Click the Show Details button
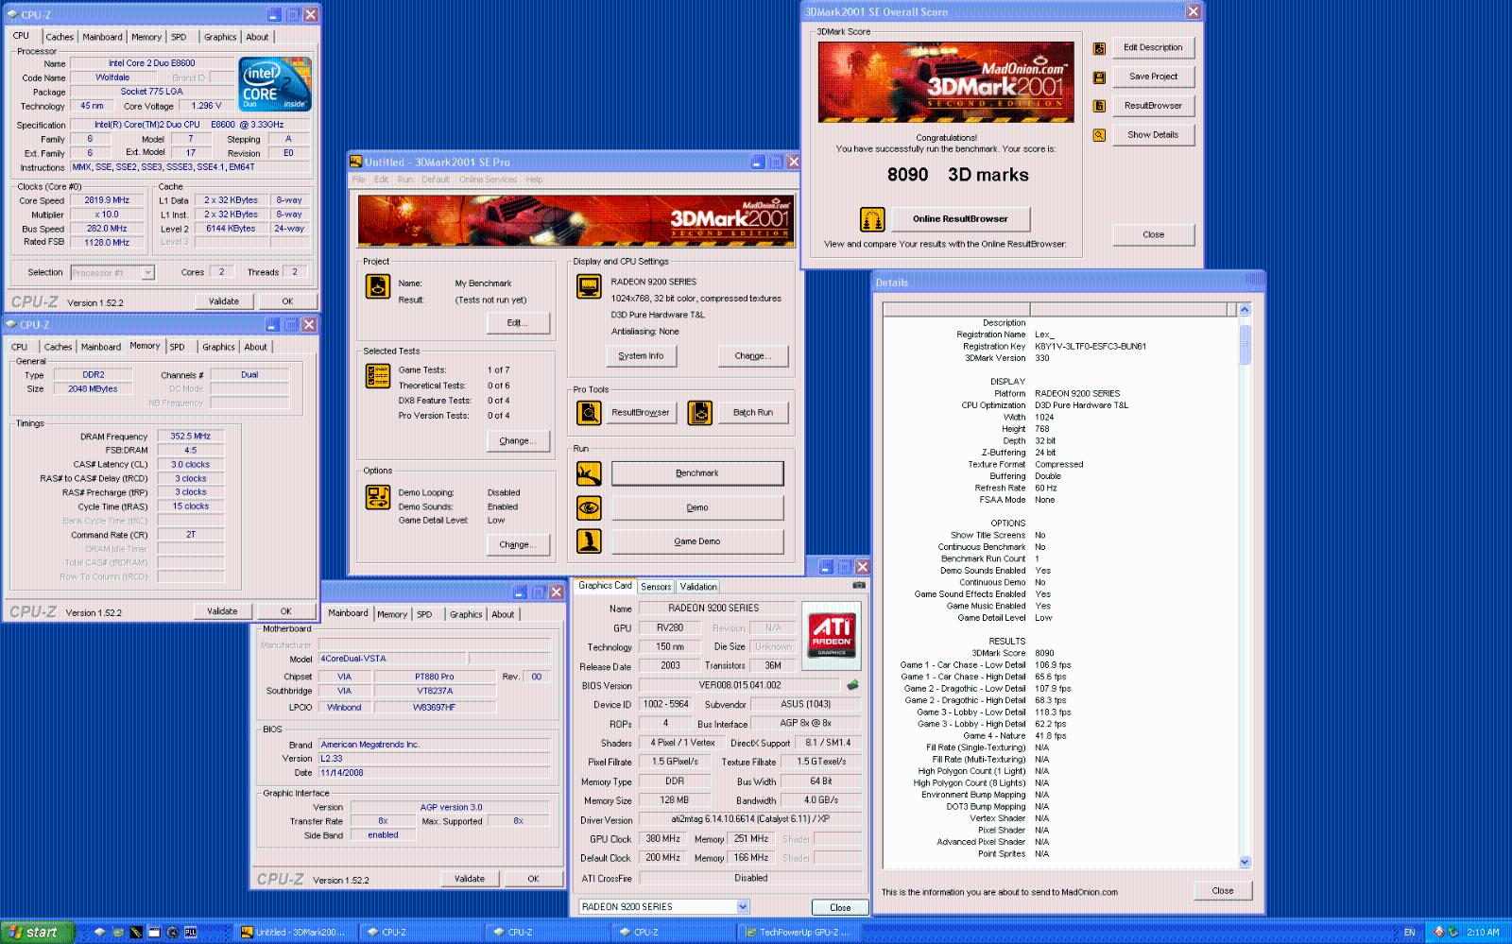 [1153, 135]
